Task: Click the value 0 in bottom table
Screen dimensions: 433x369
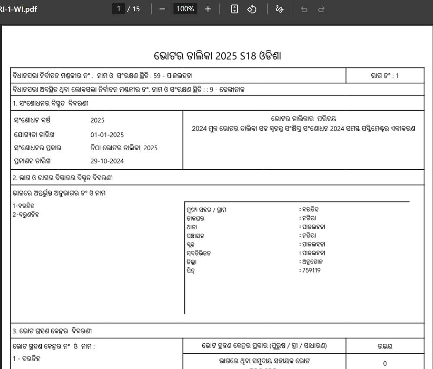Action: click(x=385, y=363)
